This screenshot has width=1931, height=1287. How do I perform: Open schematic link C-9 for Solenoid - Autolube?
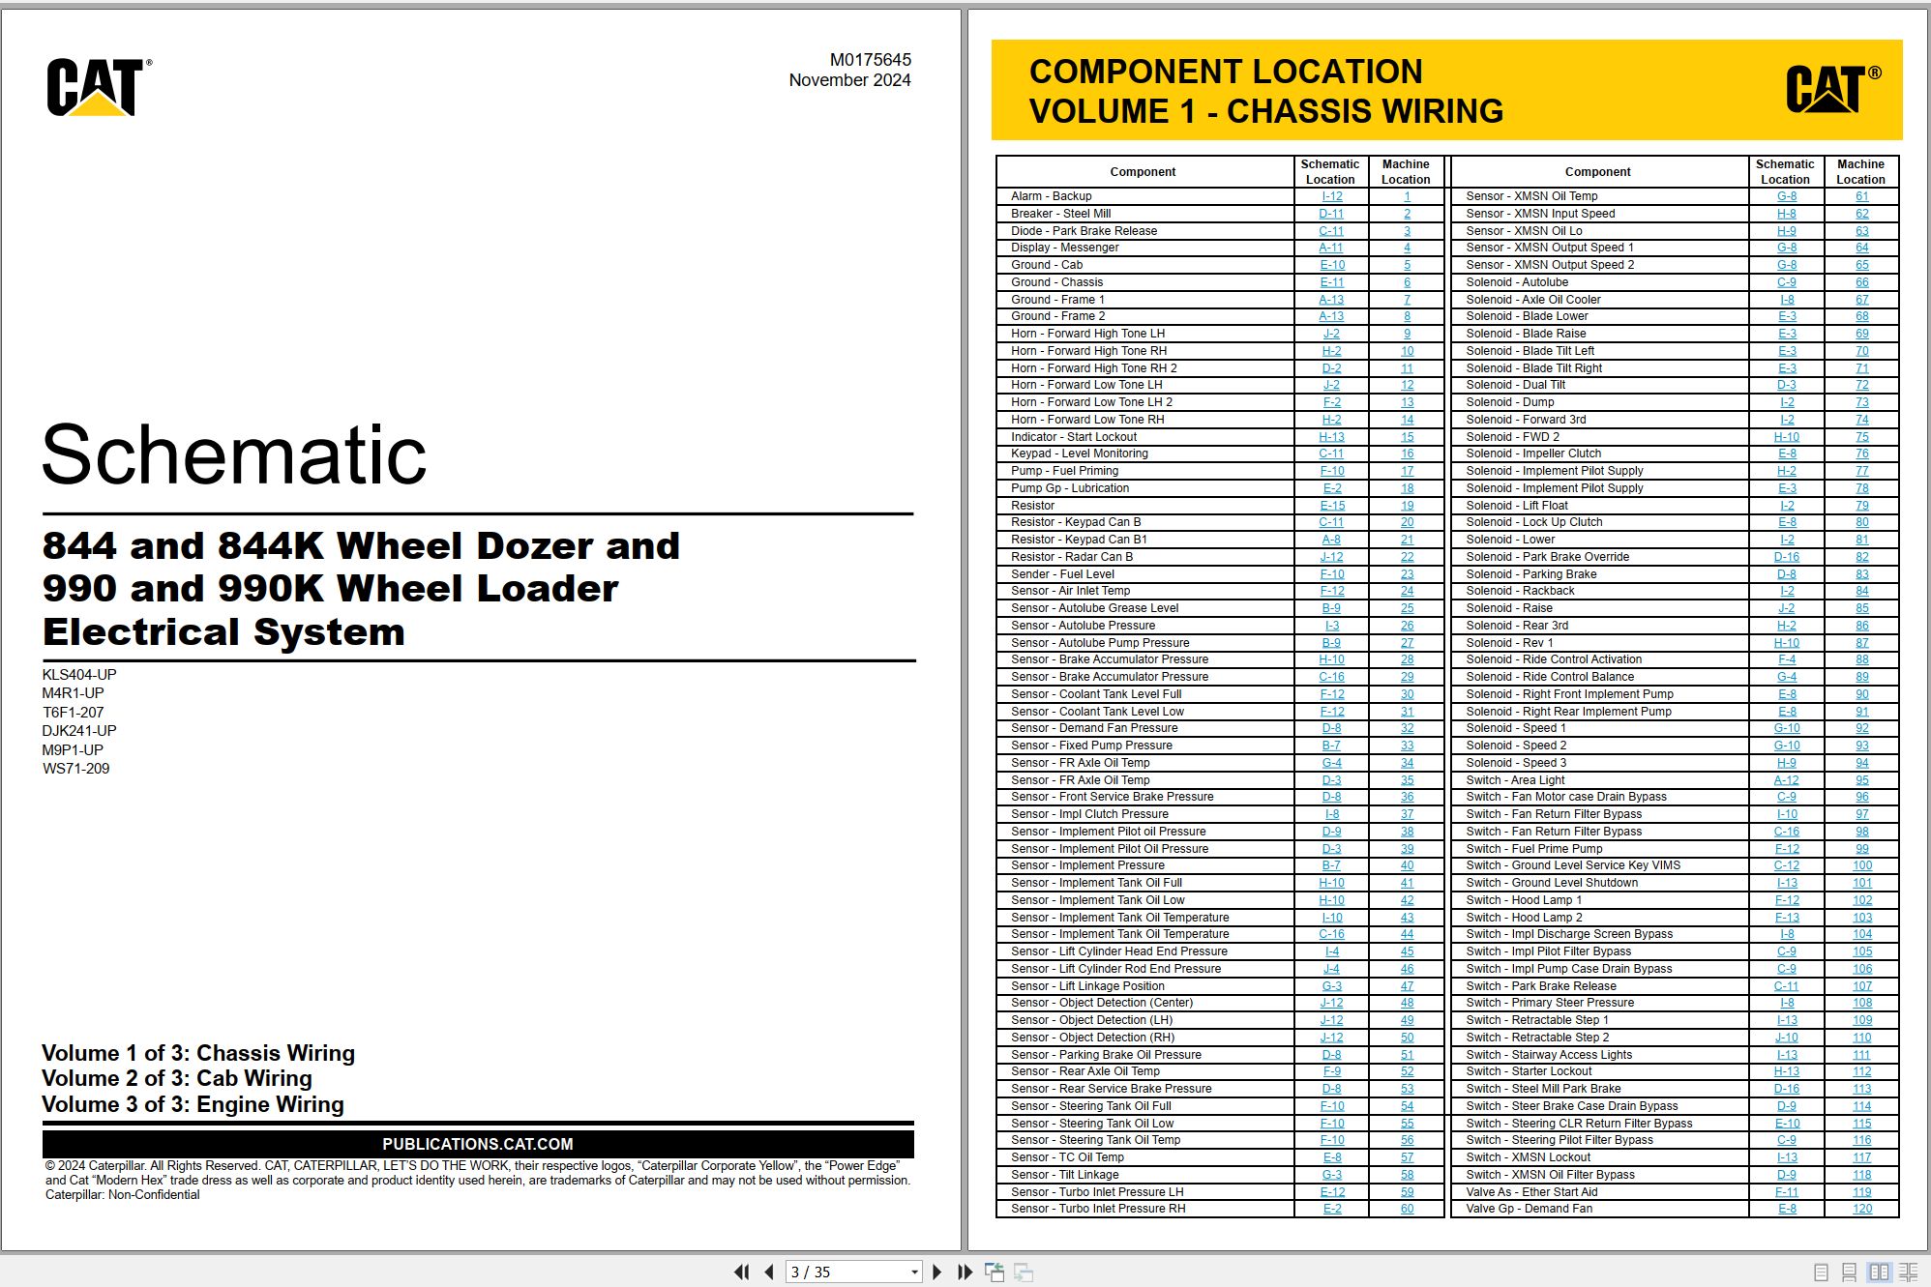pyautogui.click(x=1787, y=282)
